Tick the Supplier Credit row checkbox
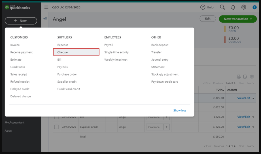Image resolution: width=261 pixels, height=154 pixels. tap(56, 127)
